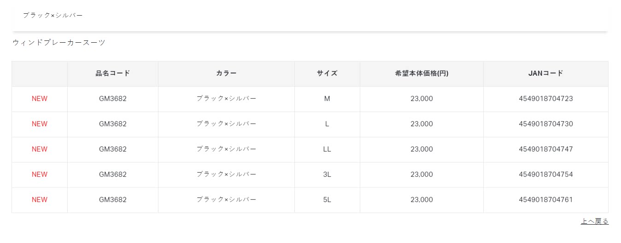Image resolution: width=621 pixels, height=243 pixels.
Task: Select JAN code 4549018704754
Action: click(546, 174)
